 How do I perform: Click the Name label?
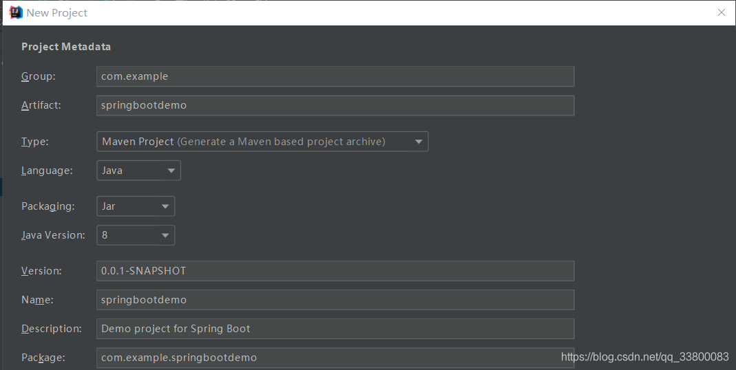coord(37,300)
